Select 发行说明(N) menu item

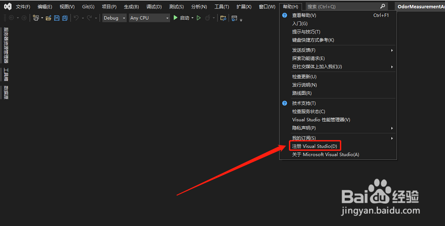pos(338,85)
